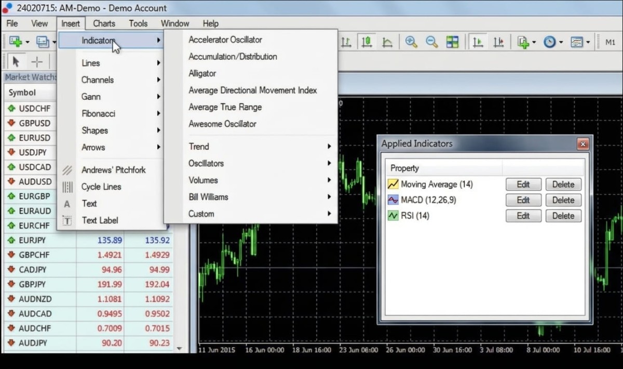Click the tile windows grid icon
The width and height of the screenshot is (623, 369).
coord(452,42)
